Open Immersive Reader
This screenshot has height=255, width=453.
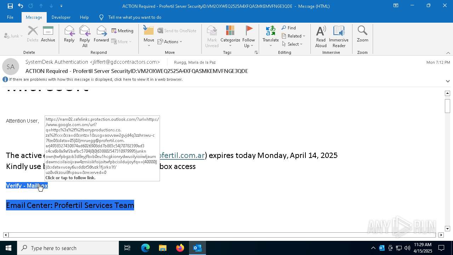(x=339, y=36)
